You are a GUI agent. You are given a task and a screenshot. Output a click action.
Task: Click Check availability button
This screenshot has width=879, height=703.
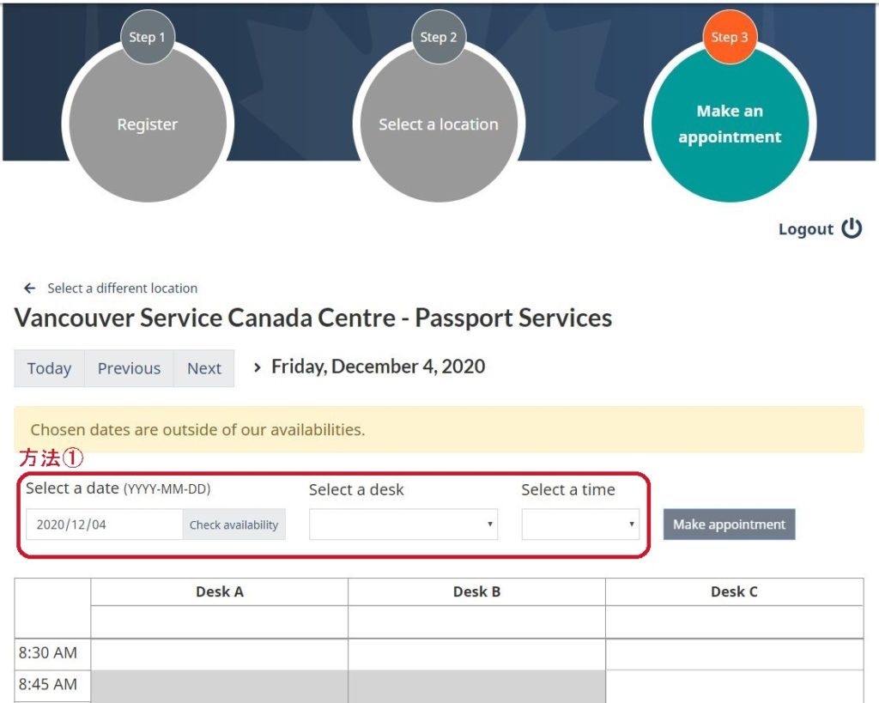tap(233, 524)
